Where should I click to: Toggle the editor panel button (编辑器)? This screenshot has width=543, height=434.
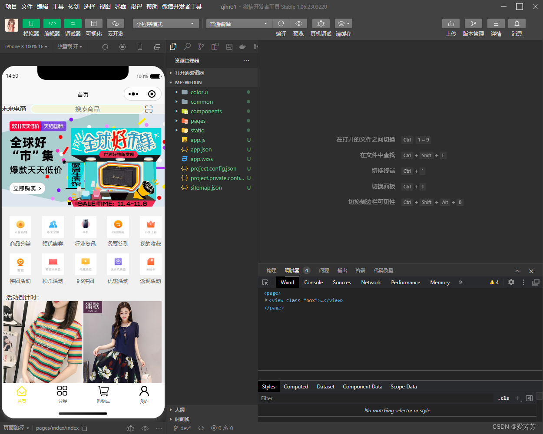pos(52,23)
